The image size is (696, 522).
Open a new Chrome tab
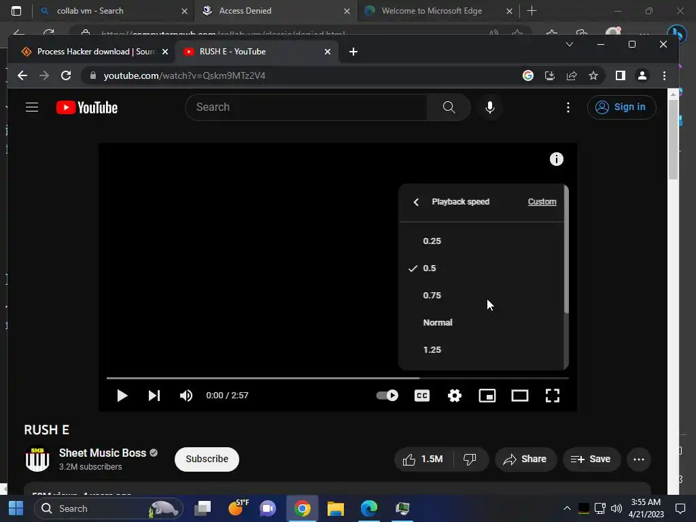coord(353,52)
